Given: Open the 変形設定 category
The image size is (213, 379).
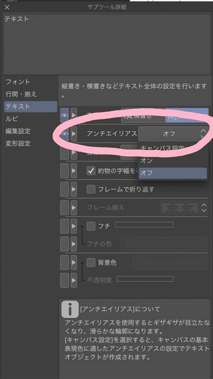Looking at the screenshot, I should [x=18, y=143].
